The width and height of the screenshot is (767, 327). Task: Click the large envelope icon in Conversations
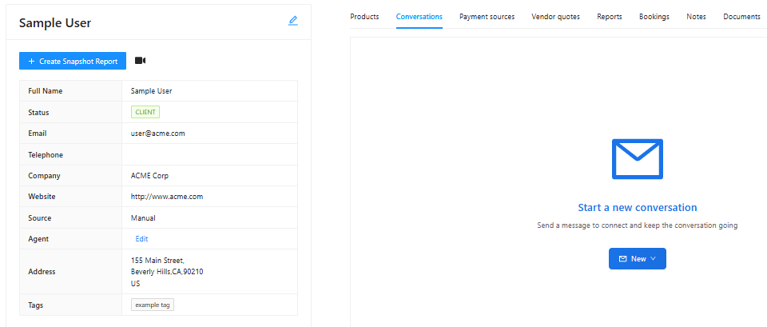[x=637, y=158]
